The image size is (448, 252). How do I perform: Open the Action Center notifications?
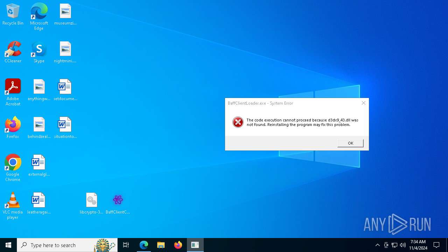click(x=437, y=245)
